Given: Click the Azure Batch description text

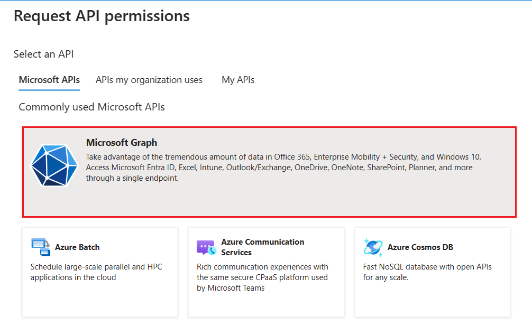Looking at the screenshot, I should pyautogui.click(x=95, y=271).
